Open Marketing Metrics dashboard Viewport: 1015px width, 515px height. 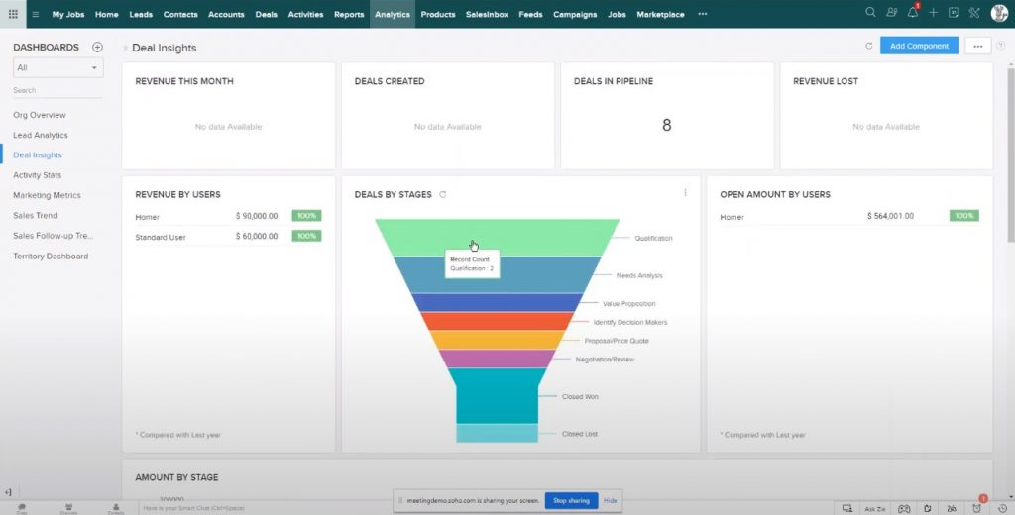47,195
